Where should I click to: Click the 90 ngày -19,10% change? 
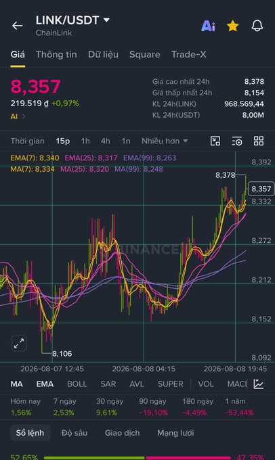pos(153,407)
